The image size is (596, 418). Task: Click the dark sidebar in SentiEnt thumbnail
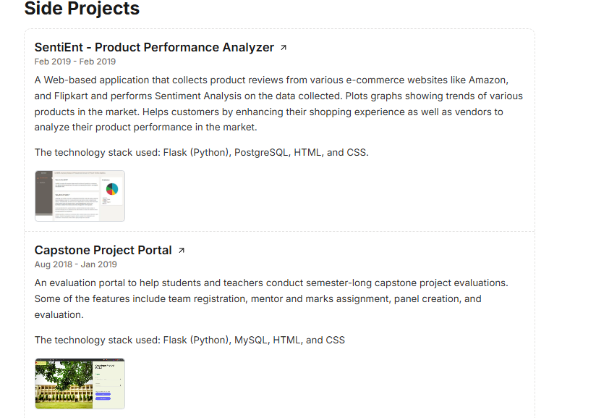pyautogui.click(x=44, y=194)
